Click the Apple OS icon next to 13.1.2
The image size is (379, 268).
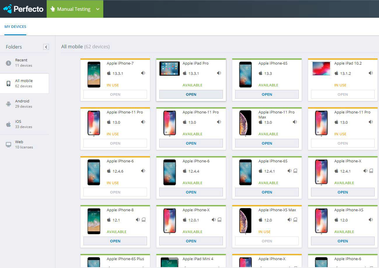click(x=336, y=73)
